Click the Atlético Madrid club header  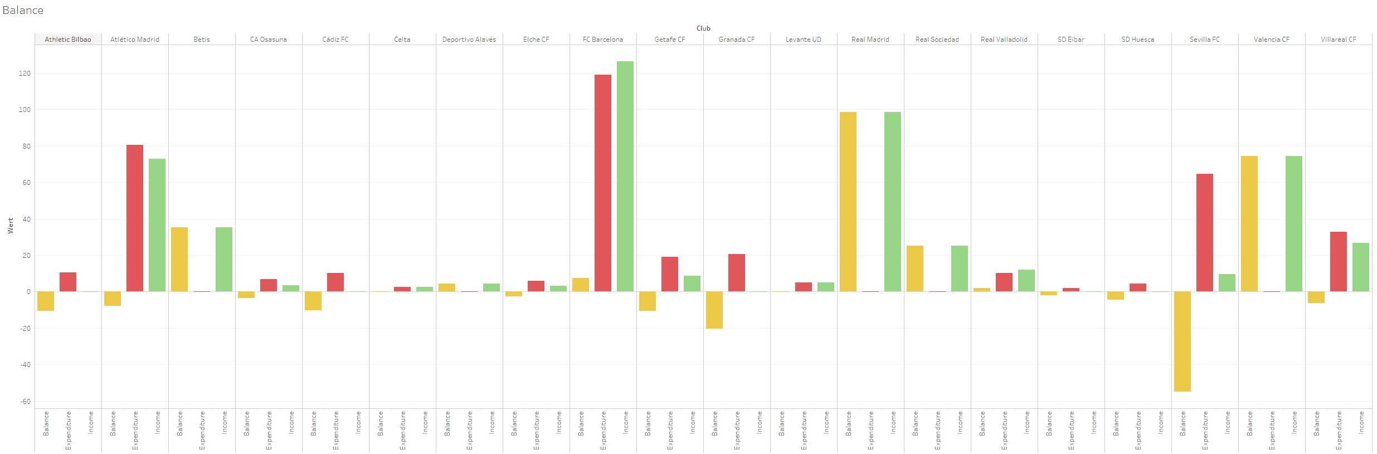(135, 40)
